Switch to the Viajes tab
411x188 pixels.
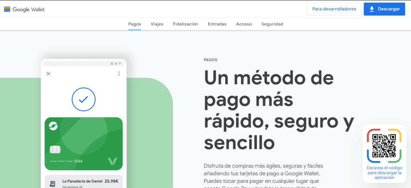coord(157,24)
